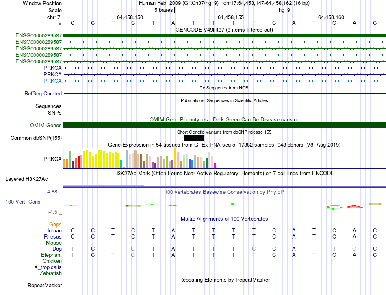Click the 64,458,160 ruler position
The image size is (386, 295).
pos(331,17)
